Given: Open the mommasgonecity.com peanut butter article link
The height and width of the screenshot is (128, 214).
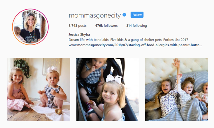Looking at the screenshot, I should tap(135, 45).
